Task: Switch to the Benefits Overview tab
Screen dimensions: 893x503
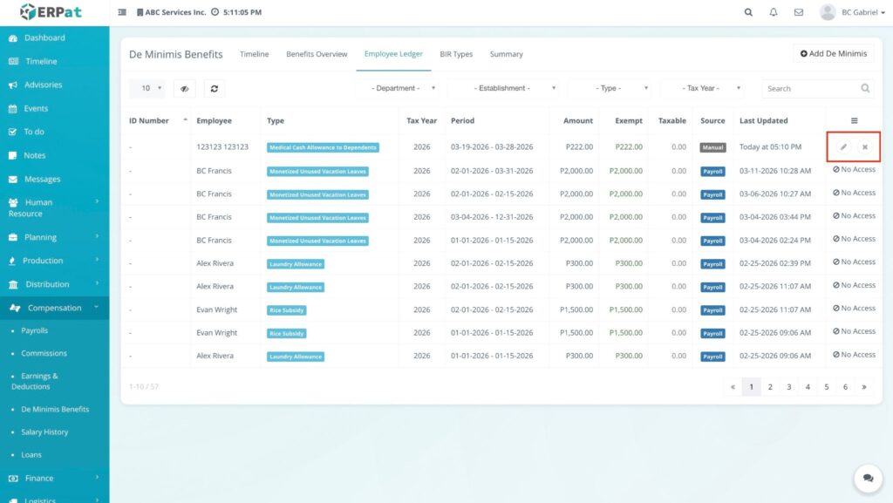Action: [317, 54]
